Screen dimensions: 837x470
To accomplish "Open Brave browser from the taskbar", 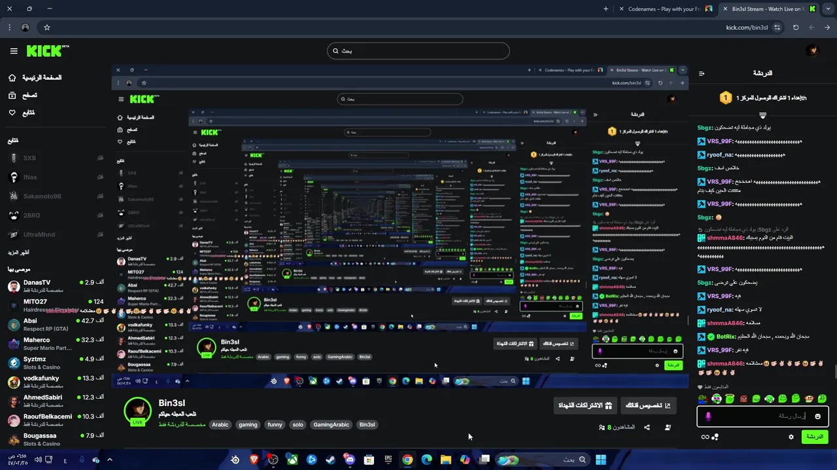I will tap(254, 460).
